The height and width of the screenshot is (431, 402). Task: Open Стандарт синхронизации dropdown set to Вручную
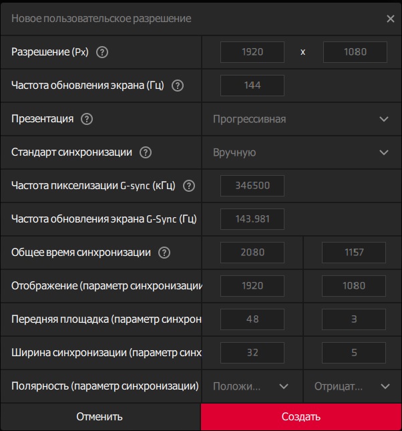[x=300, y=152]
